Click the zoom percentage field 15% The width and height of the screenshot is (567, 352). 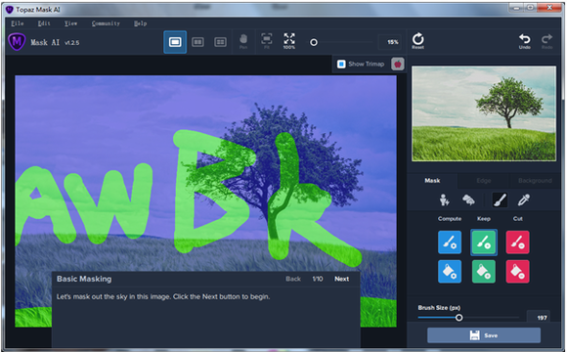click(390, 42)
